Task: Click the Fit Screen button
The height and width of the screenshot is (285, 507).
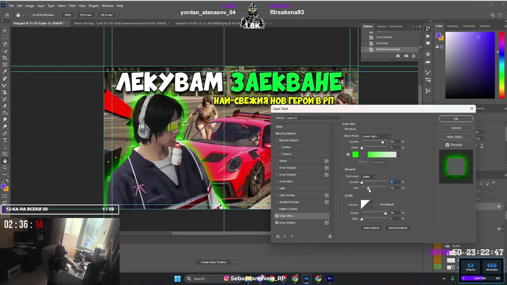Action: point(86,15)
